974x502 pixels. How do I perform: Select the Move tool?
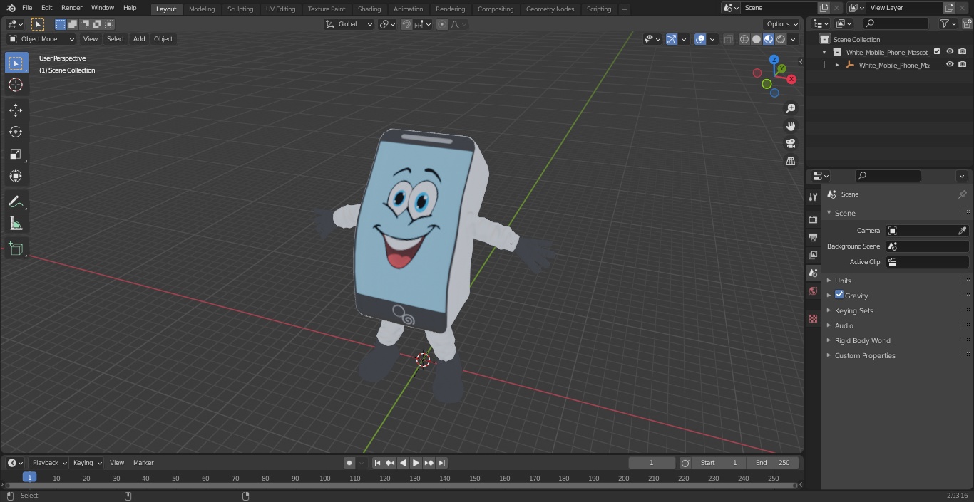(x=16, y=110)
